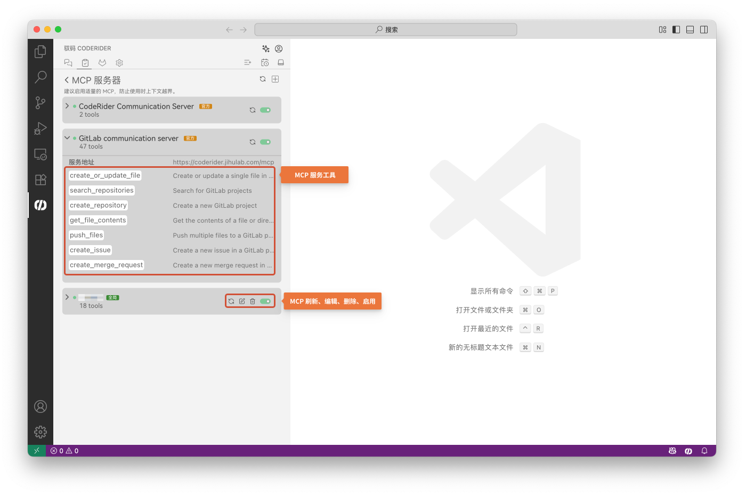Click the sparkle icon in the CodeRider header
Screen dimensions: 746x496
(266, 48)
